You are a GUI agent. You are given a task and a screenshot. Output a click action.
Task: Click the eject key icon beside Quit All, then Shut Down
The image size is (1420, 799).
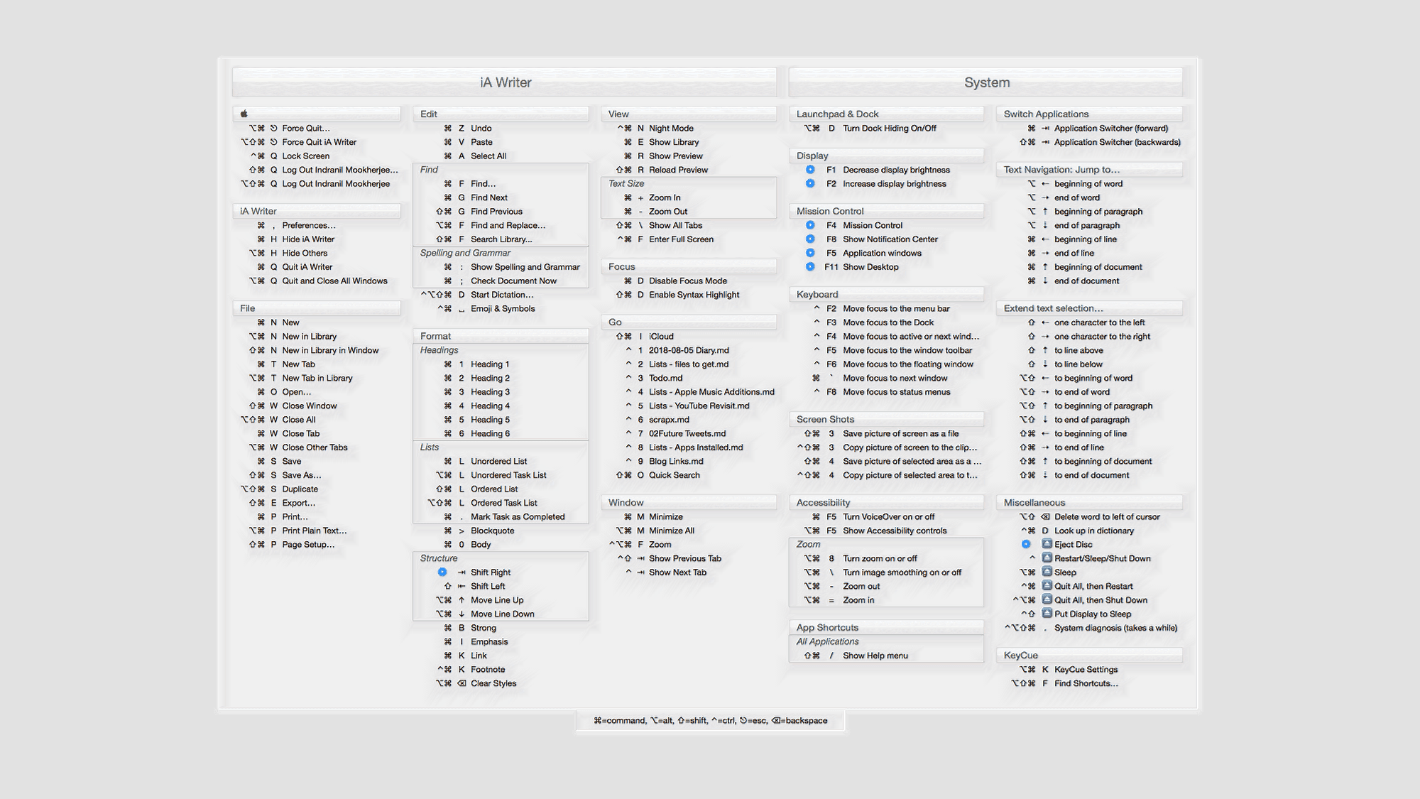pos(1047,599)
